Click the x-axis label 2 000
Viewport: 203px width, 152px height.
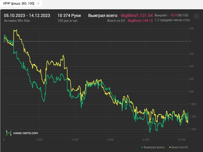39,140
